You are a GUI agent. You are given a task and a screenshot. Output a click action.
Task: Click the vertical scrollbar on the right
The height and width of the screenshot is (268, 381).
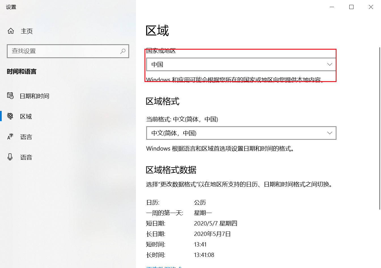(380, 128)
